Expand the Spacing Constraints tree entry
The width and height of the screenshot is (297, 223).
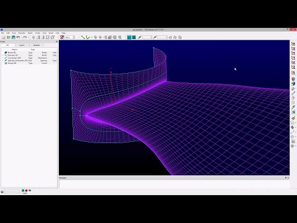[2, 61]
